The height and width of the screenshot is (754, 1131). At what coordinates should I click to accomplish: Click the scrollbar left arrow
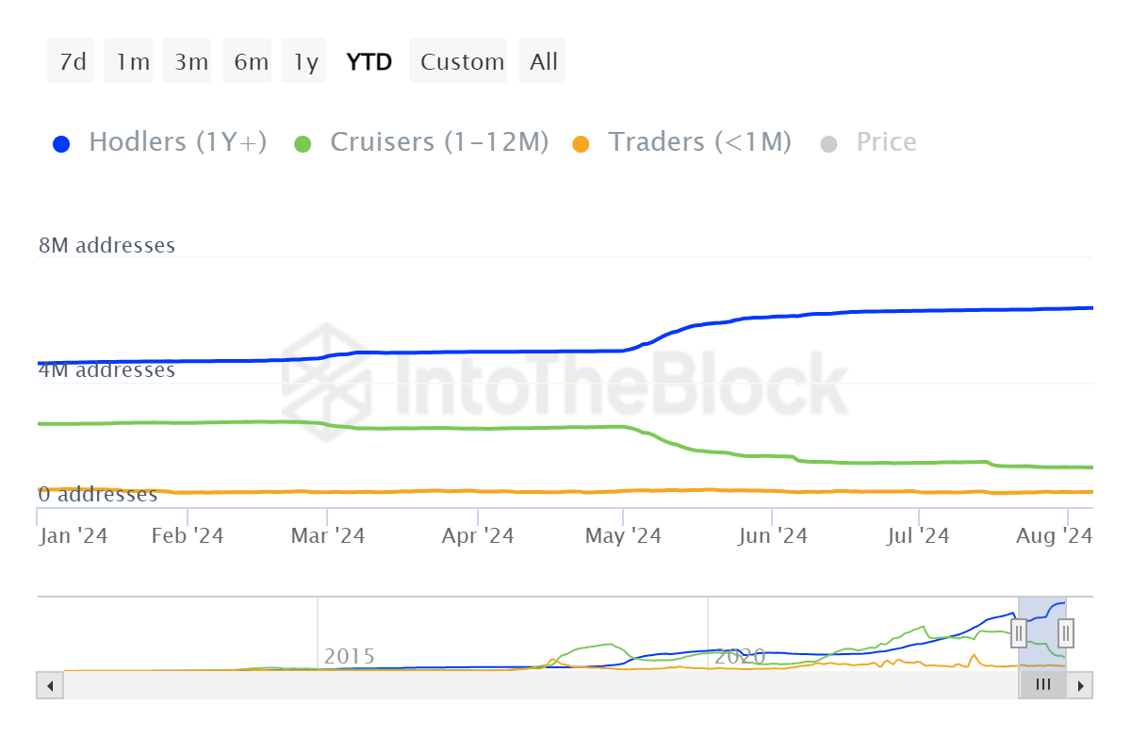coord(50,685)
